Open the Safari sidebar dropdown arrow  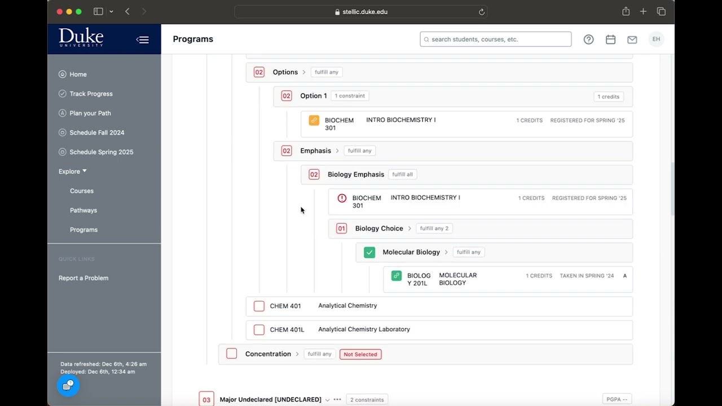pos(111,11)
